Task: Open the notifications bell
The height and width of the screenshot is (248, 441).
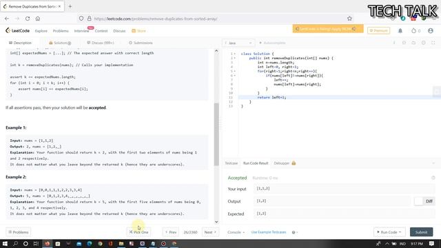Action: [400, 30]
